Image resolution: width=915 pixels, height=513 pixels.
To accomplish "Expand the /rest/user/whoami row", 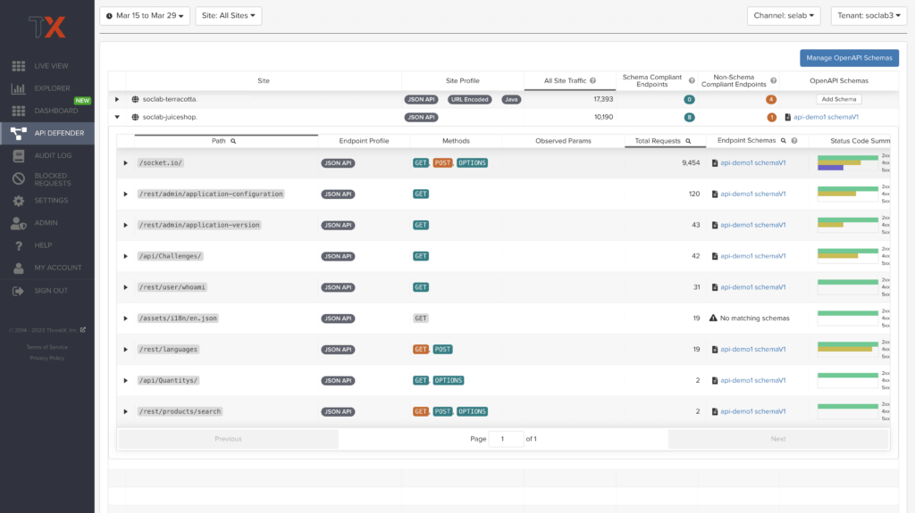I will point(125,287).
